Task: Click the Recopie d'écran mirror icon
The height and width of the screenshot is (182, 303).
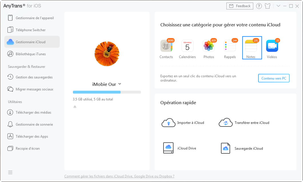Action: [x=10, y=148]
